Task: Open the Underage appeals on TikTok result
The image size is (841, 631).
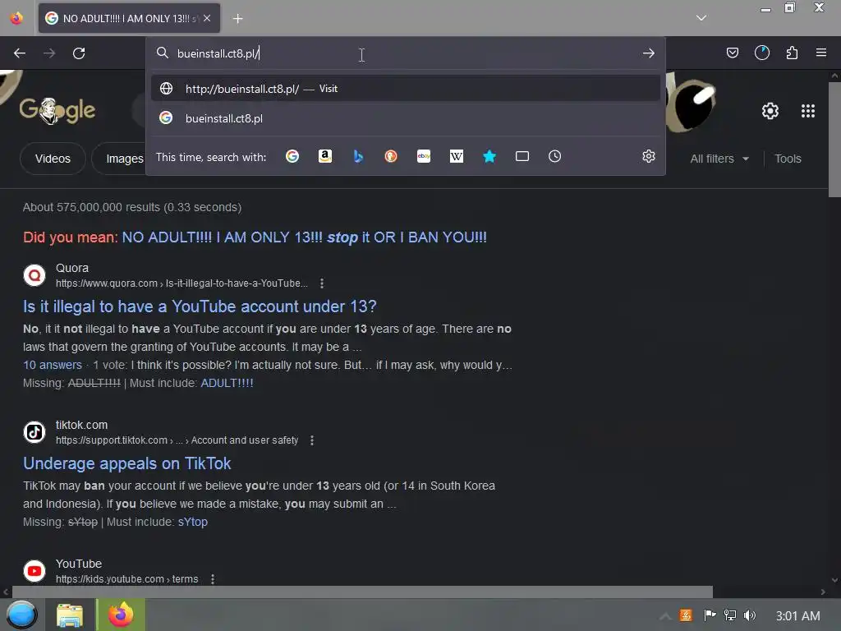Action: tap(127, 463)
